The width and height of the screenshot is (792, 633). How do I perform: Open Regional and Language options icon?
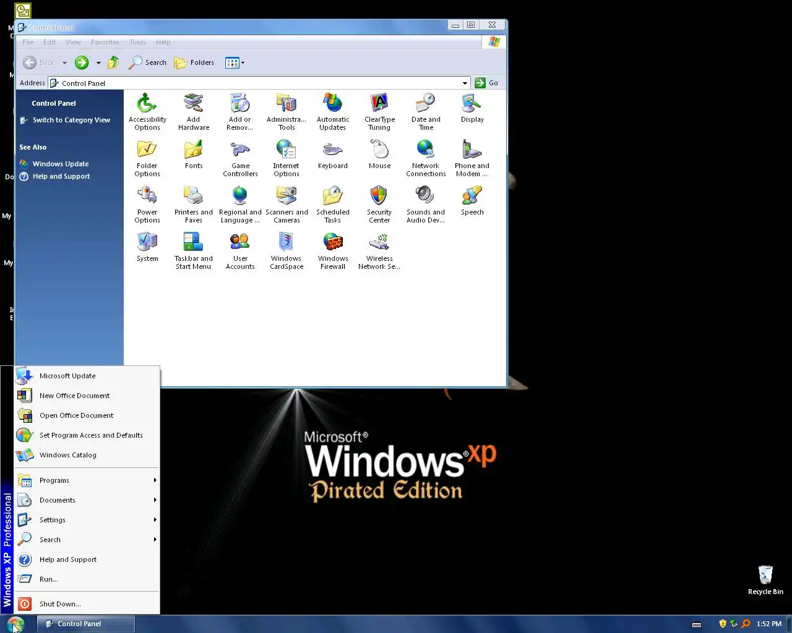(x=240, y=205)
